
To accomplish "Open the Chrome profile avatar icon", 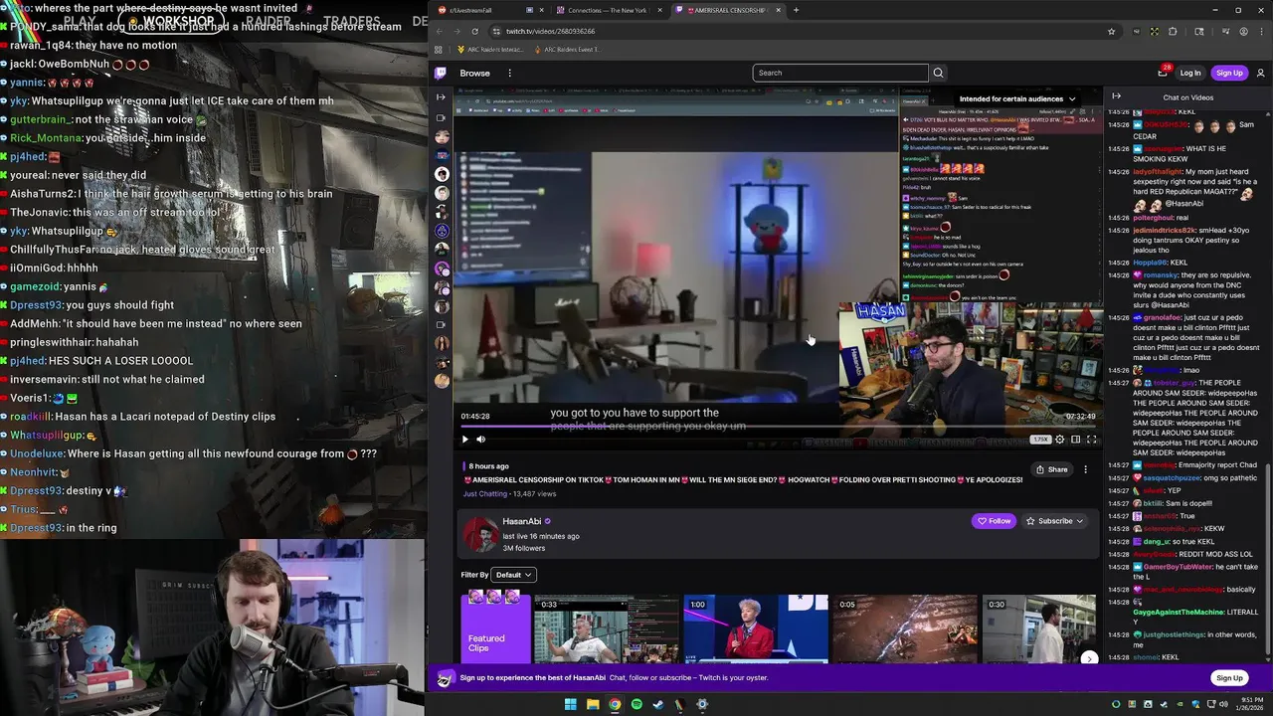I will (1243, 31).
